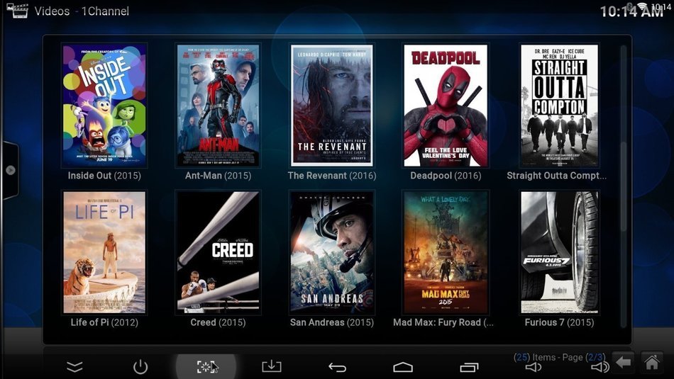Click the vertical scrollbar on the right
674x379 pixels.
624,186
